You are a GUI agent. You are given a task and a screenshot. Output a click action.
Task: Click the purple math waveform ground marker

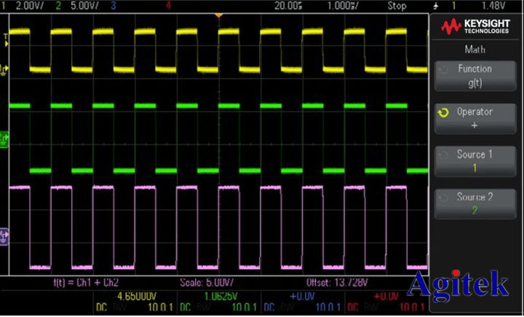pos(4,237)
